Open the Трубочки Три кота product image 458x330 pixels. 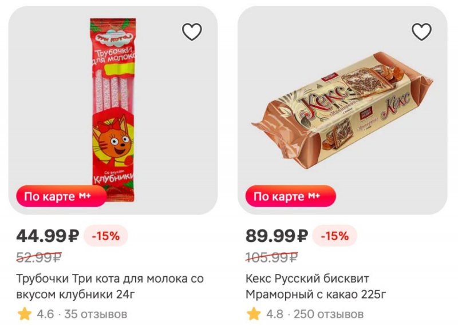tap(113, 110)
